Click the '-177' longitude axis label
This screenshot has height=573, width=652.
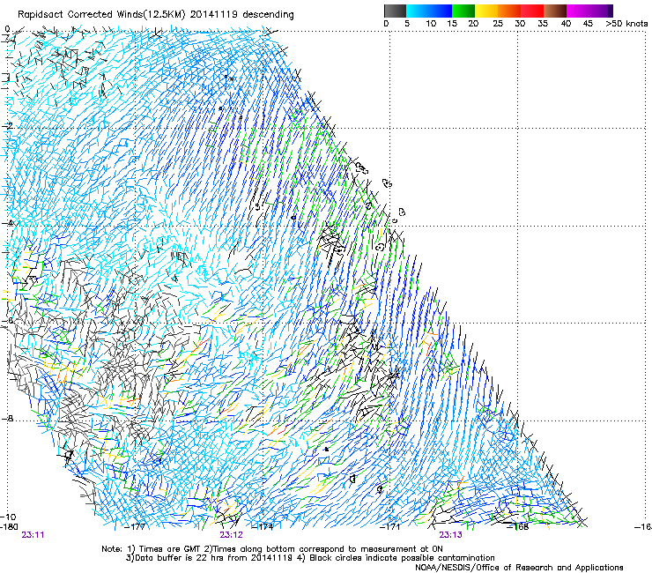135,527
